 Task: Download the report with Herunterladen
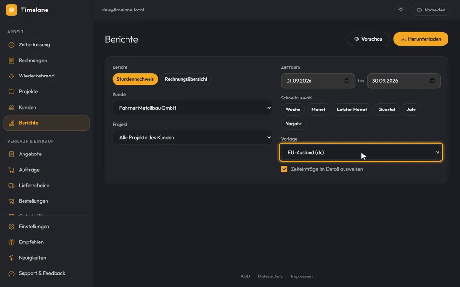tap(421, 39)
